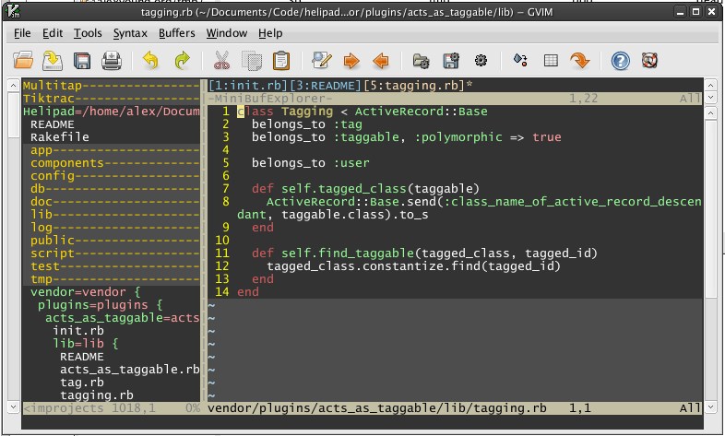Open the Help menu
The height and width of the screenshot is (436, 725).
click(270, 33)
